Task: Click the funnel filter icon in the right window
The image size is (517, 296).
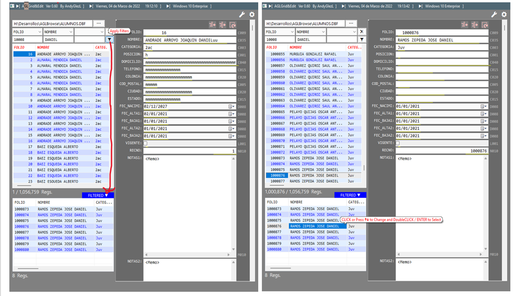Action: click(361, 40)
